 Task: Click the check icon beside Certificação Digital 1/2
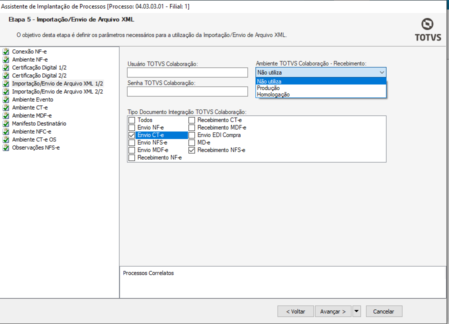(5, 67)
